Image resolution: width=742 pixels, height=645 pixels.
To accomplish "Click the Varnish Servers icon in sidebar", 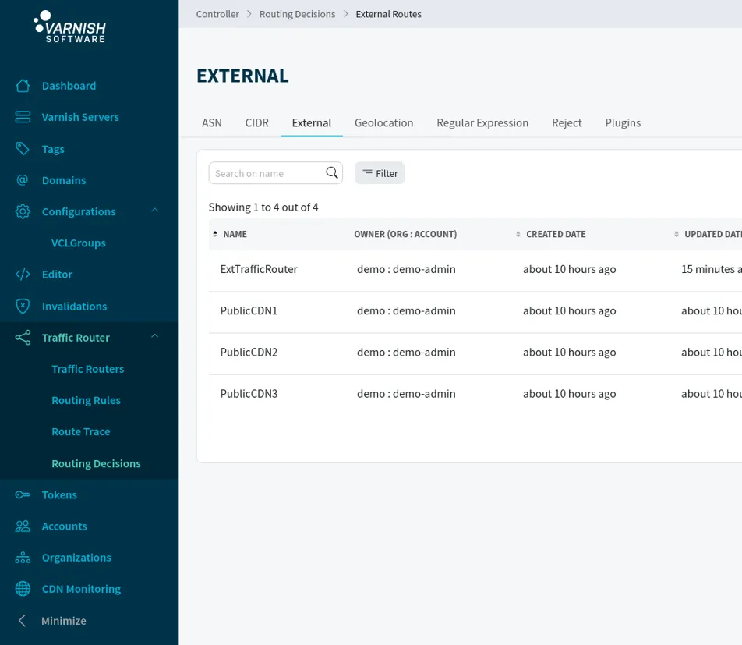I will point(23,117).
